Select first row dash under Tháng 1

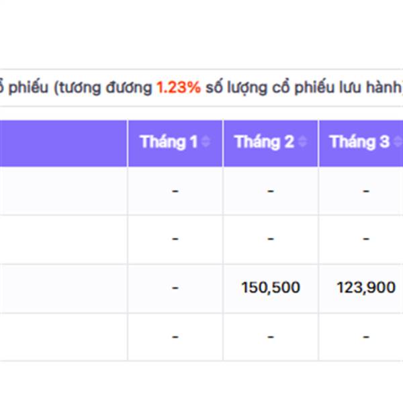(x=175, y=191)
